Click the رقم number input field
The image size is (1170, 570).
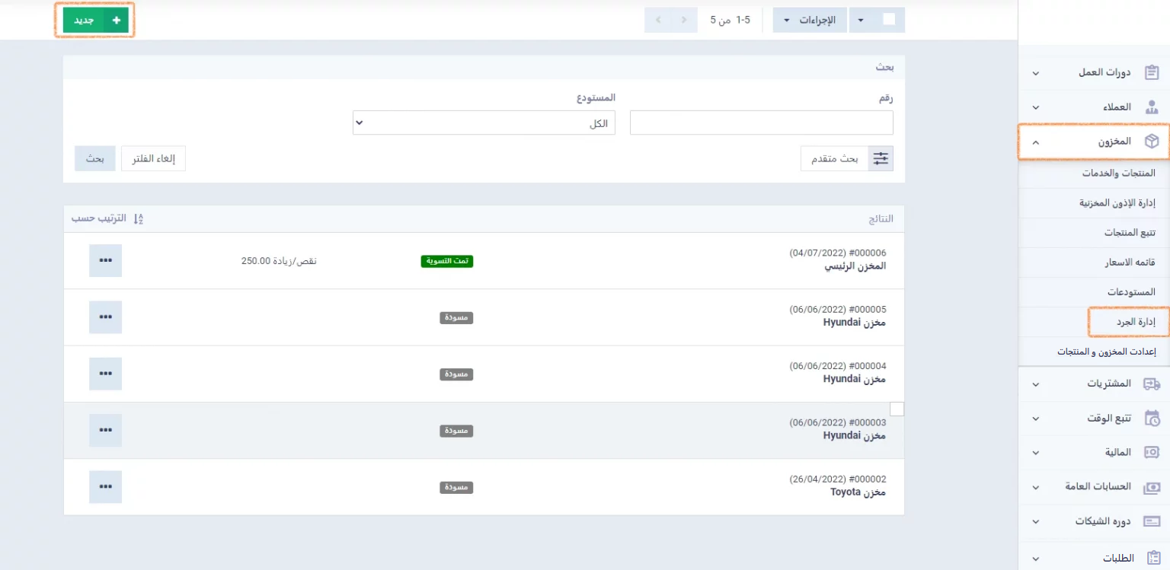pos(761,123)
